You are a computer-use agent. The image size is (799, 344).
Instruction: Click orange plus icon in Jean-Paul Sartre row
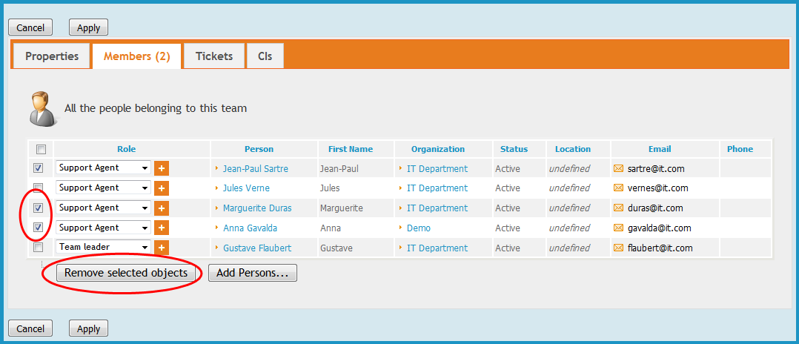162,168
